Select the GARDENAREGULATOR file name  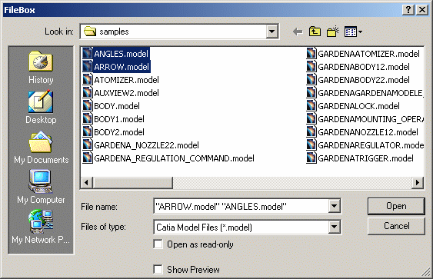pyautogui.click(x=371, y=145)
